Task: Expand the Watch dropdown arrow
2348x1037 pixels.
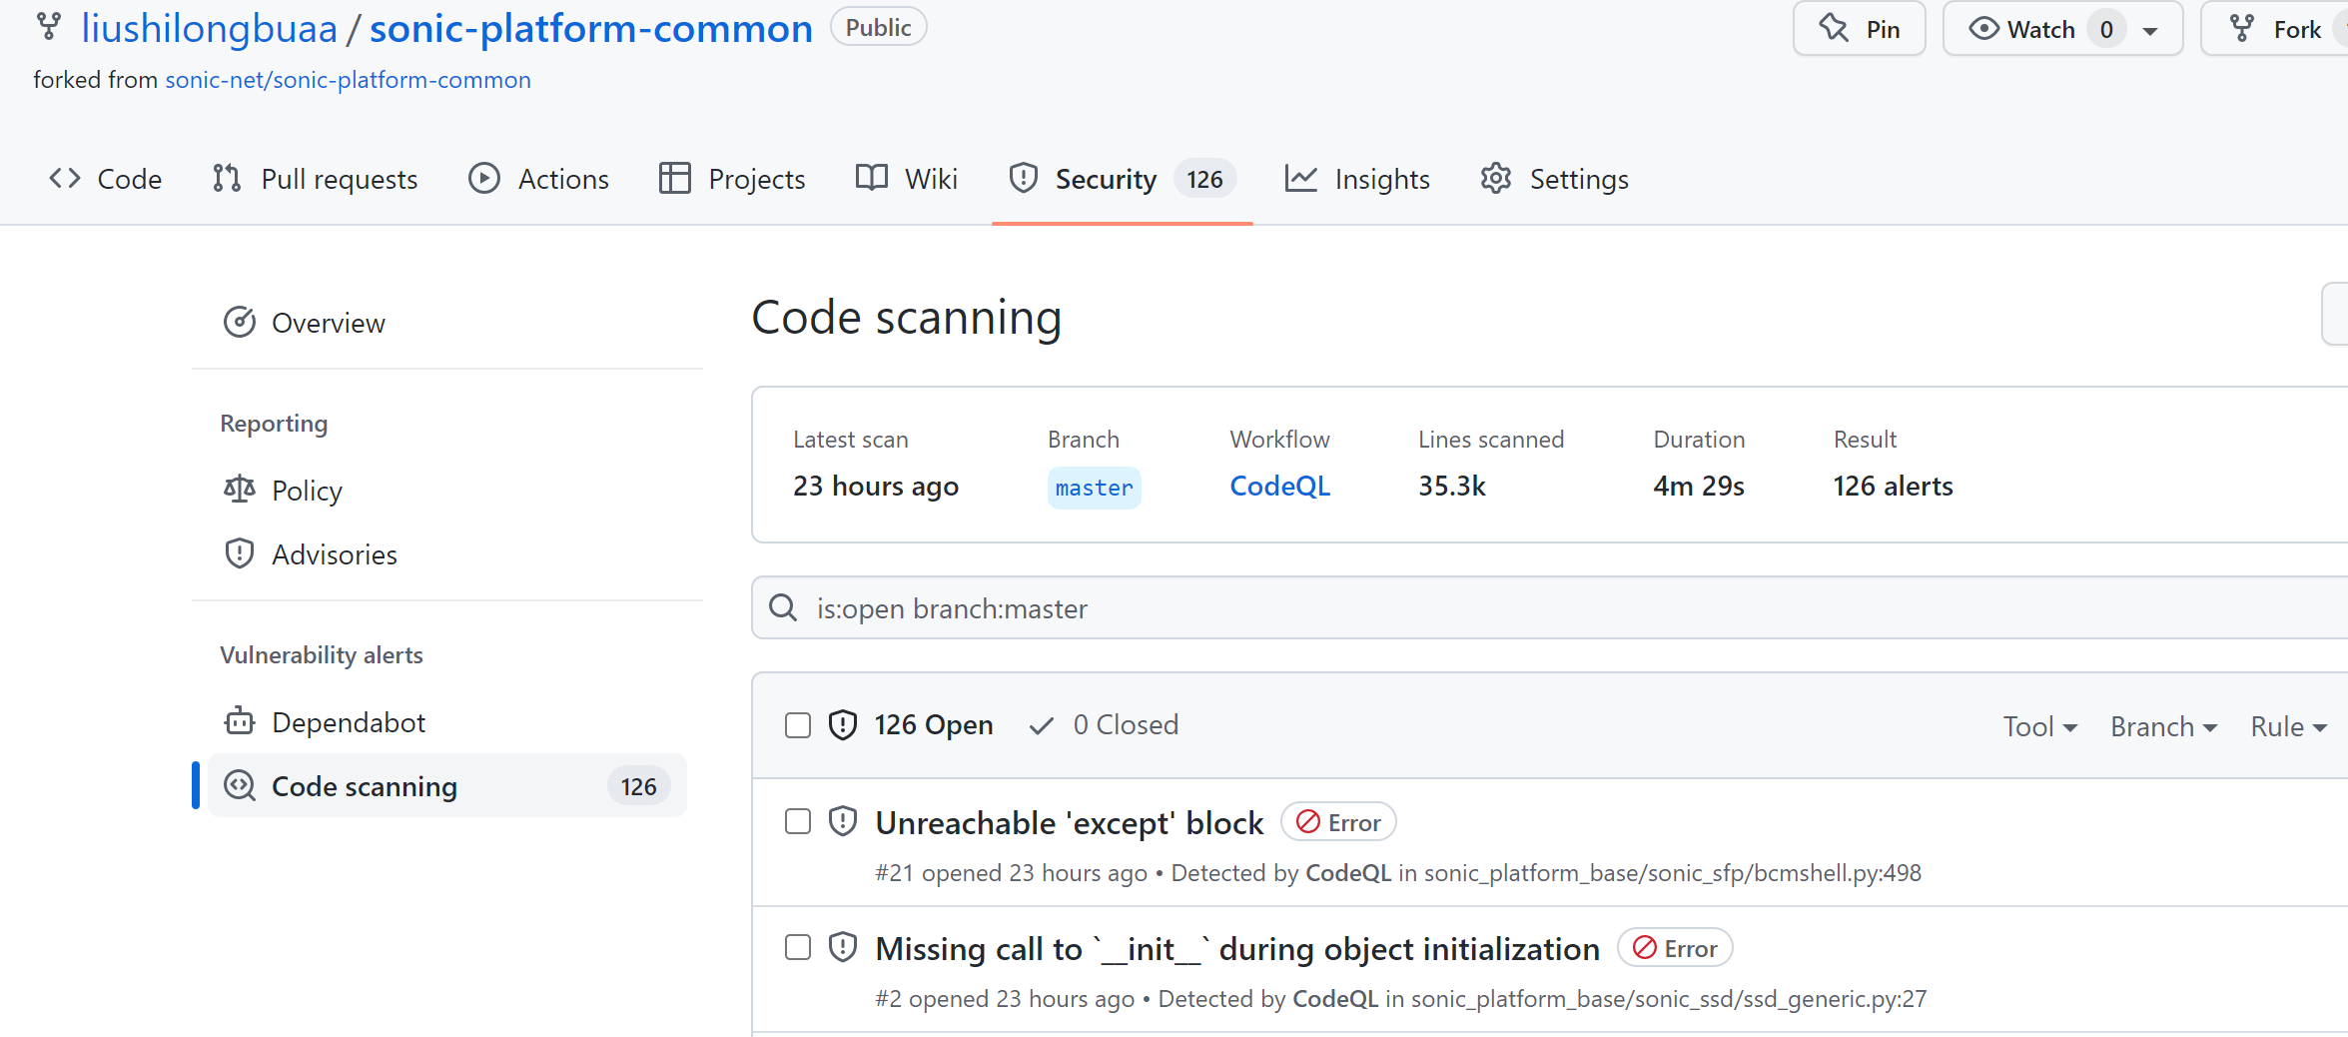Action: pyautogui.click(x=2151, y=31)
